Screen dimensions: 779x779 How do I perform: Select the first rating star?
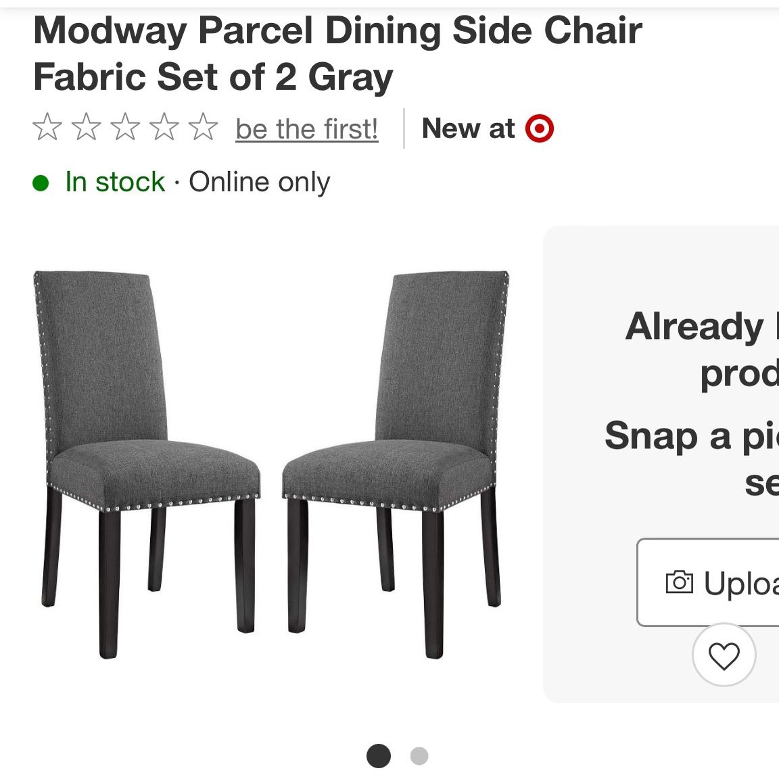[x=48, y=127]
